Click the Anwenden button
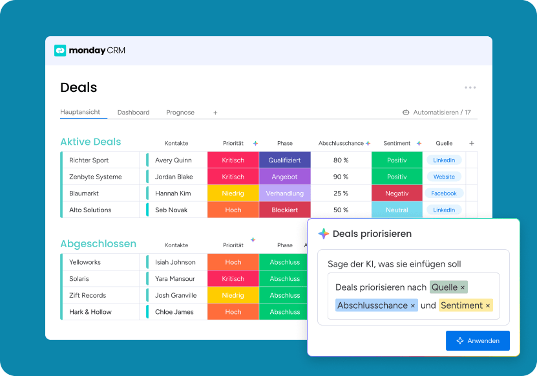This screenshot has height=376, width=537. click(x=478, y=340)
